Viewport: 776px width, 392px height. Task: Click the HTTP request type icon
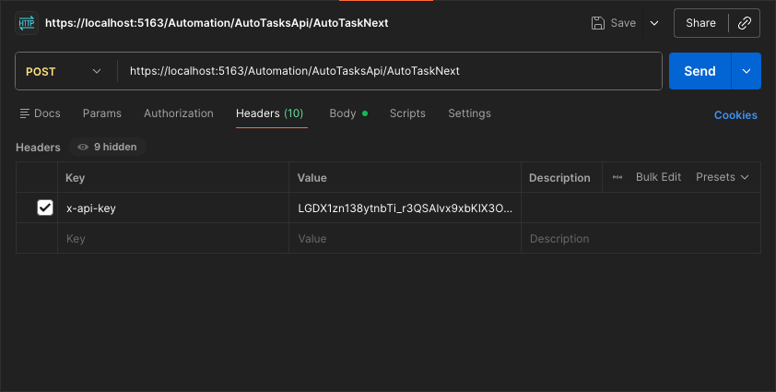[x=26, y=23]
